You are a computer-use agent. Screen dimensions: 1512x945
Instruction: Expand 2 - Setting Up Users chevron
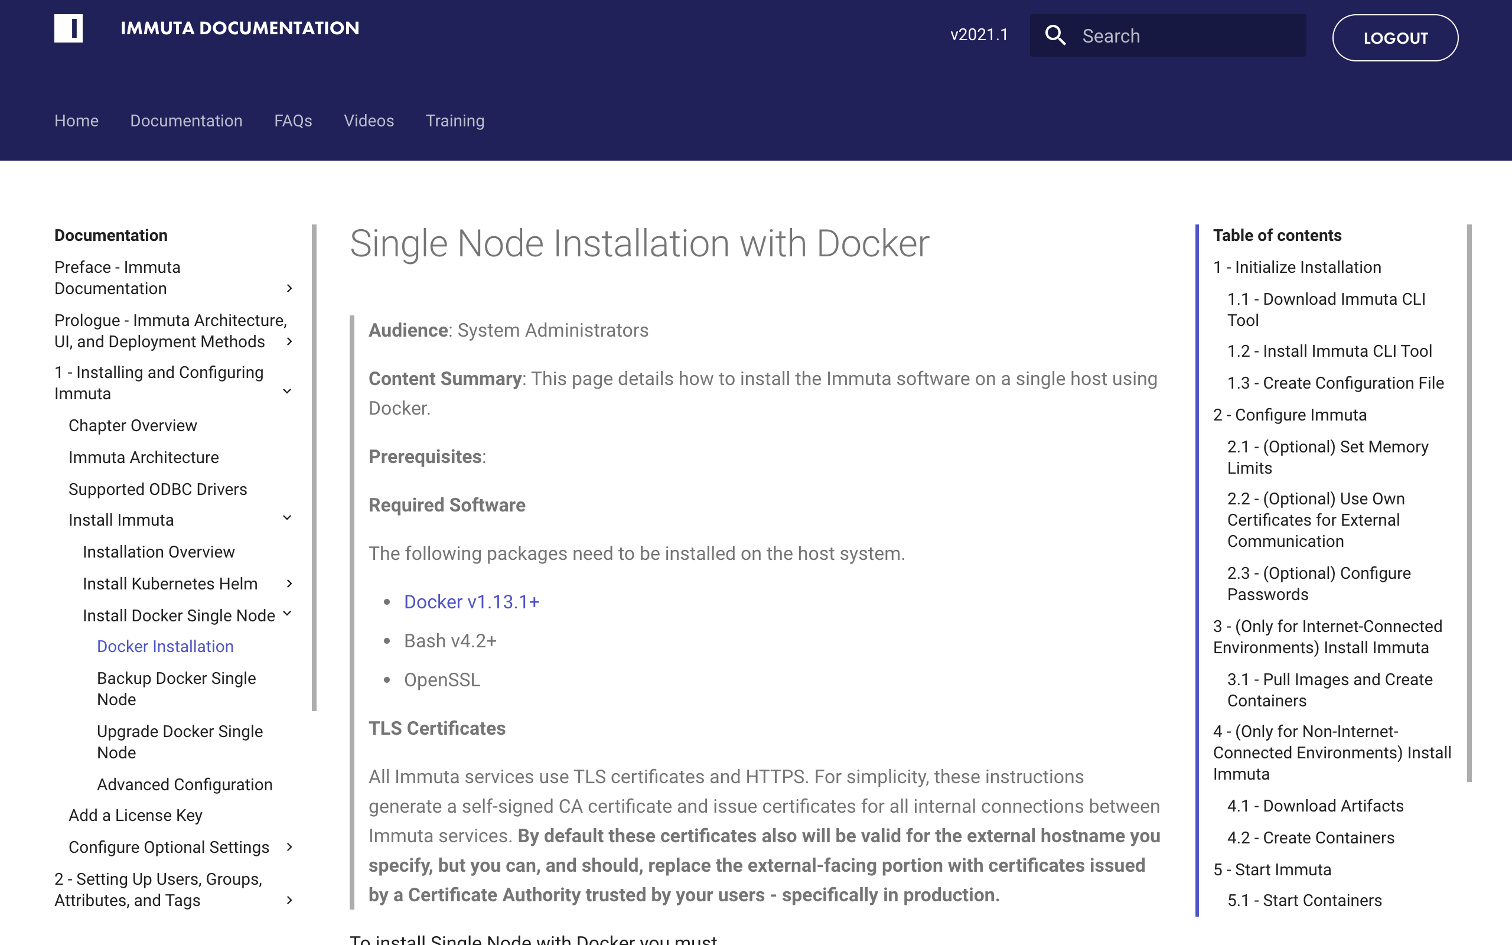point(289,900)
